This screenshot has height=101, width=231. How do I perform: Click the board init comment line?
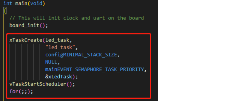[x=76, y=18]
